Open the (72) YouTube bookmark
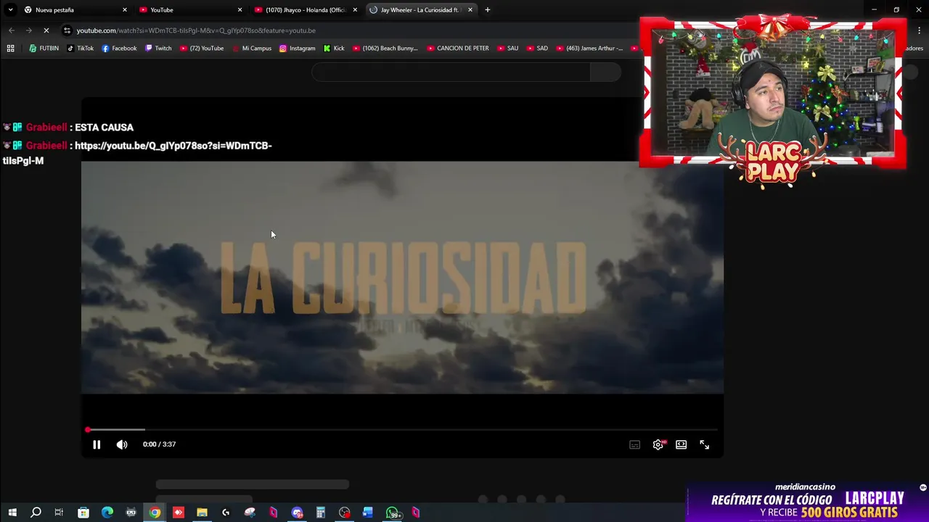This screenshot has height=522, width=929. (201, 48)
